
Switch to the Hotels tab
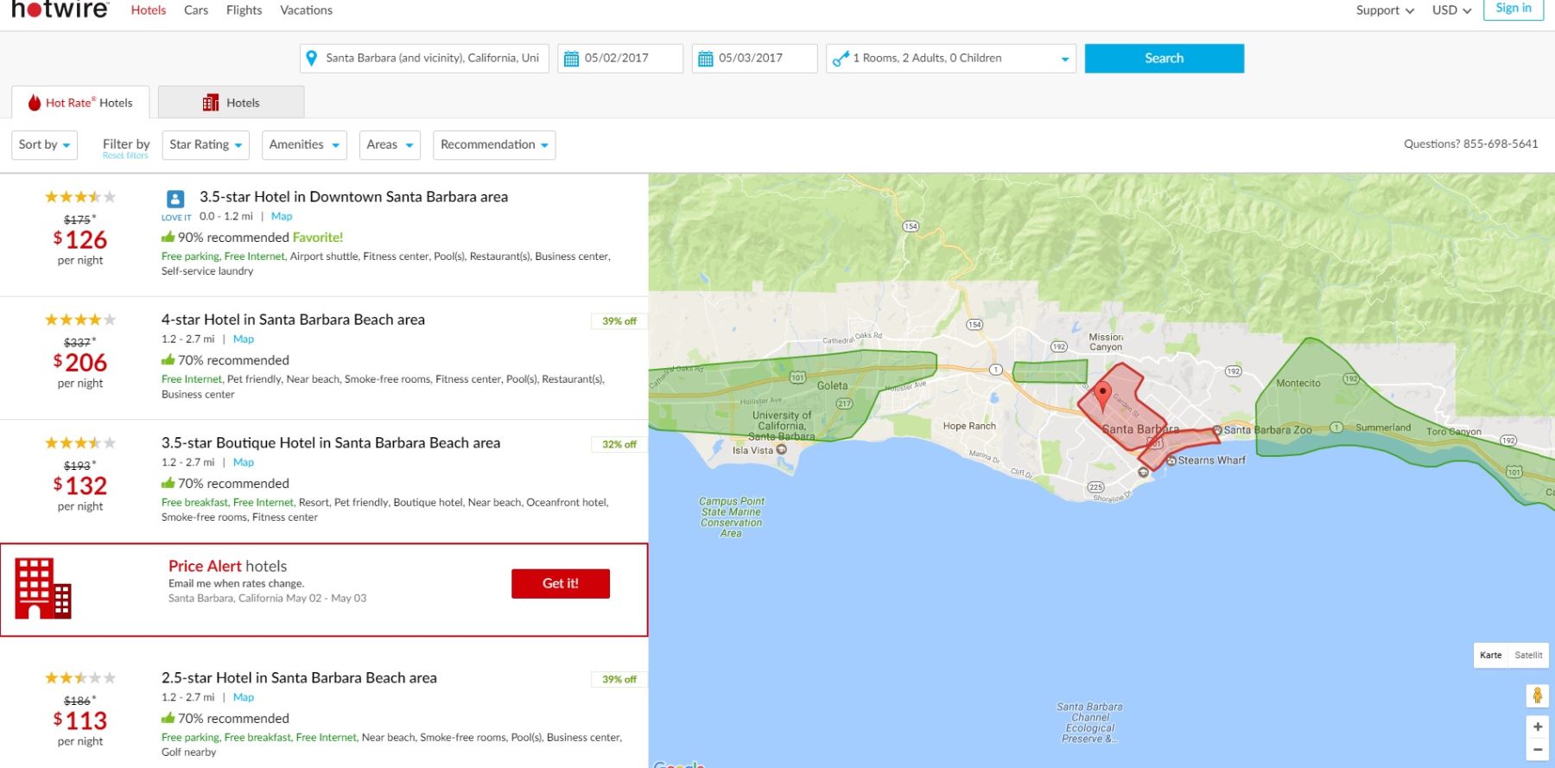(x=232, y=103)
